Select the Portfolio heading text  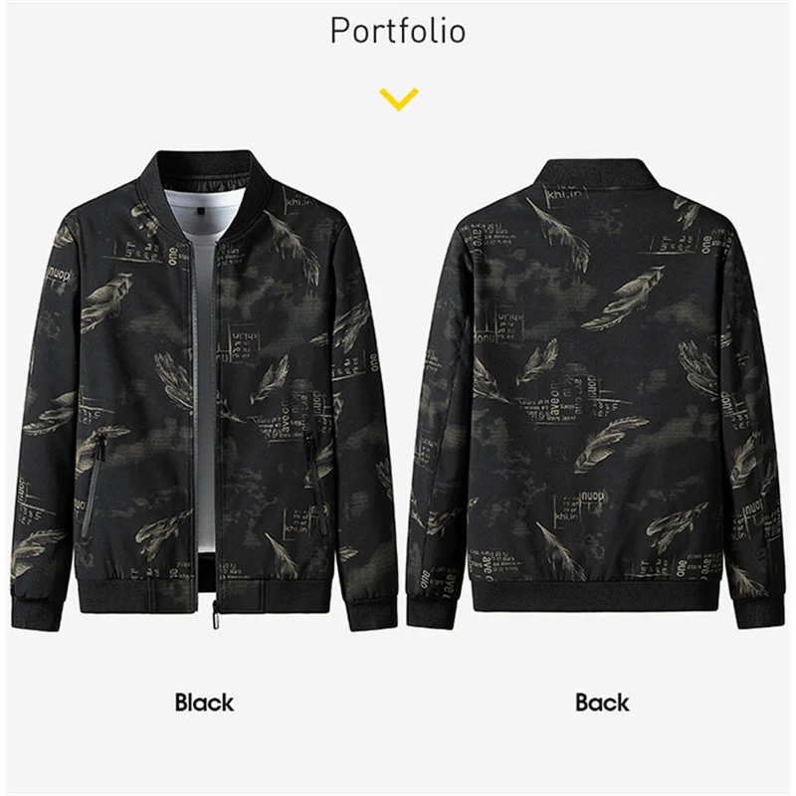point(398,31)
